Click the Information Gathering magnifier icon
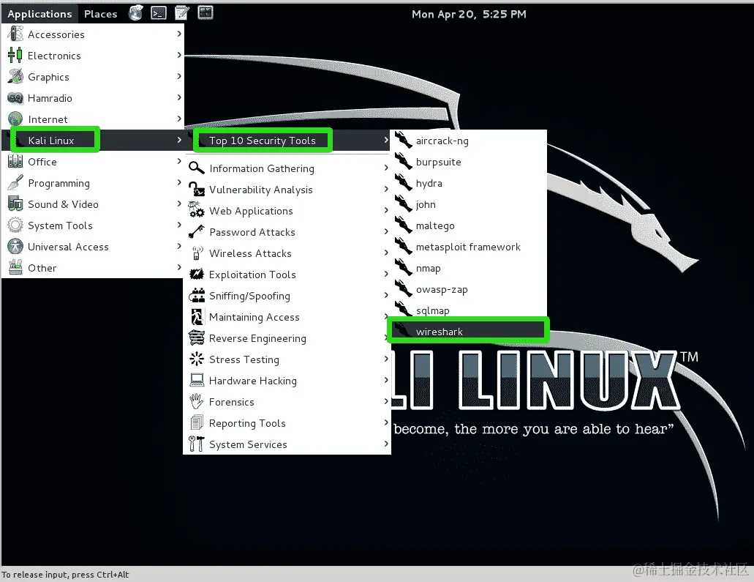Screen dimensions: 754x582 pyautogui.click(x=196, y=168)
